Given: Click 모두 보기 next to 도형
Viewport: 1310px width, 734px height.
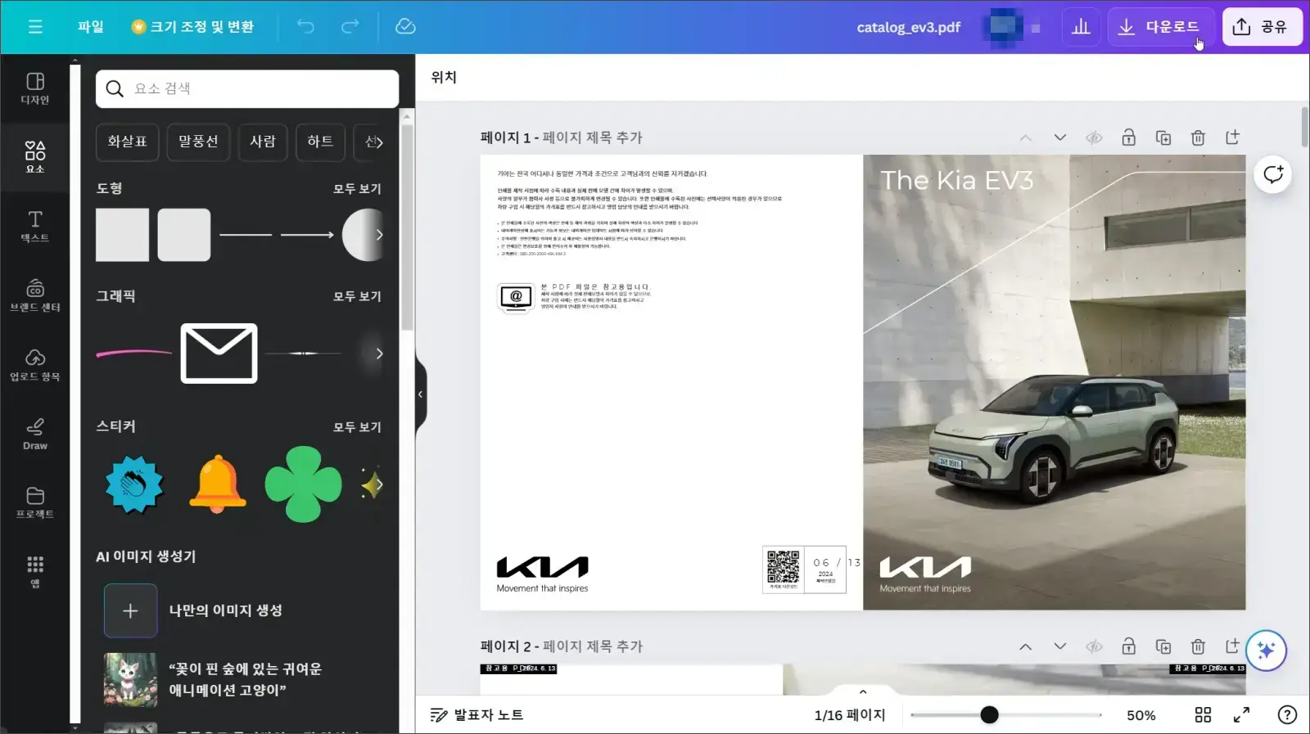Looking at the screenshot, I should [x=357, y=188].
